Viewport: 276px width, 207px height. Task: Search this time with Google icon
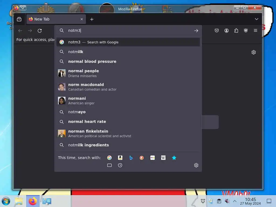109,158
